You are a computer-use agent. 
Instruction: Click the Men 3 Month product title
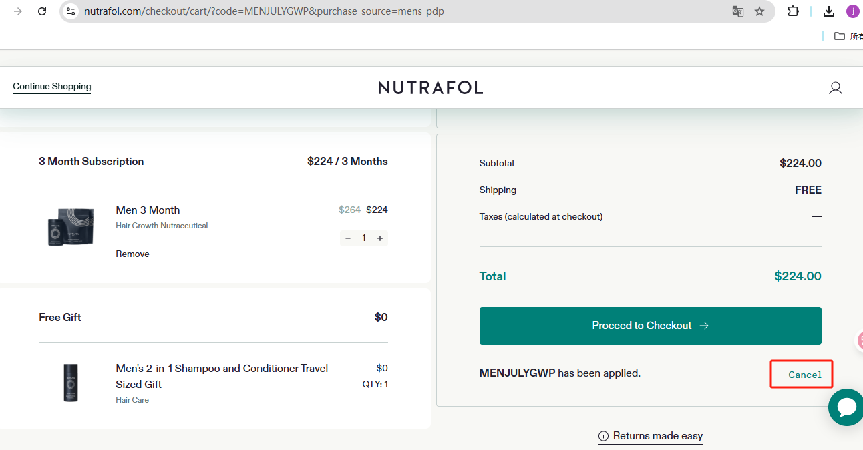pos(148,210)
